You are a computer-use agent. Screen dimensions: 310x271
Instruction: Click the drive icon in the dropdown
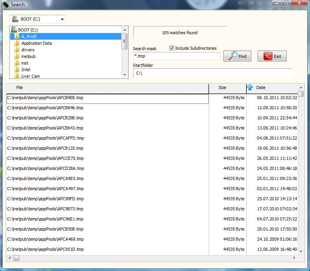point(15,19)
